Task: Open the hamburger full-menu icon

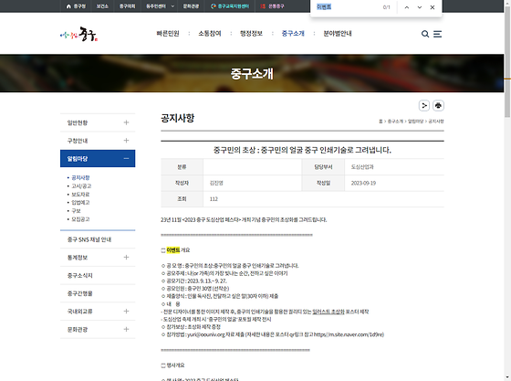Action: [437, 34]
